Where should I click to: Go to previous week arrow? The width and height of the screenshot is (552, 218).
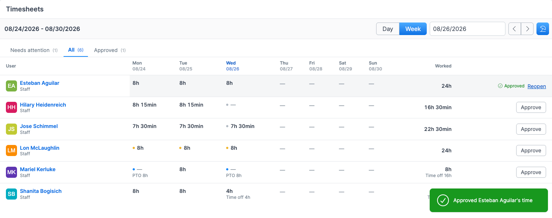tap(515, 29)
